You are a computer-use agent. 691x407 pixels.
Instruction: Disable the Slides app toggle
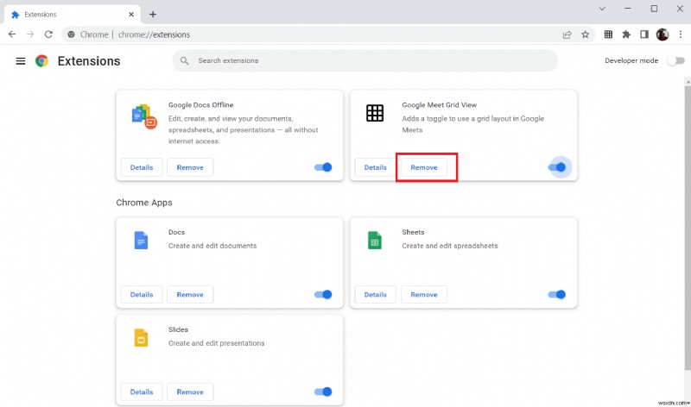pos(323,391)
